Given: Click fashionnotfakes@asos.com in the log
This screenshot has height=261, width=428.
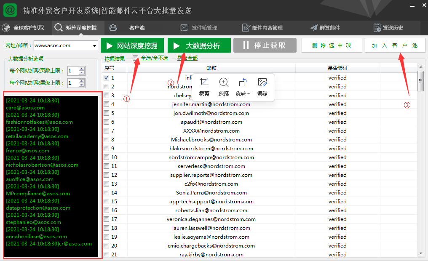Looking at the screenshot, I should [39, 122].
